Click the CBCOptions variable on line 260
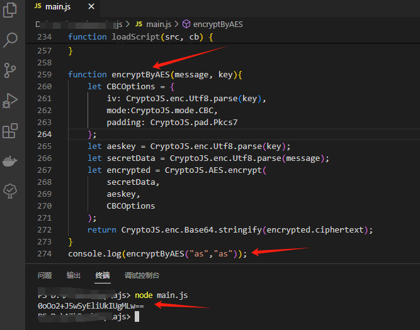 tap(131, 87)
